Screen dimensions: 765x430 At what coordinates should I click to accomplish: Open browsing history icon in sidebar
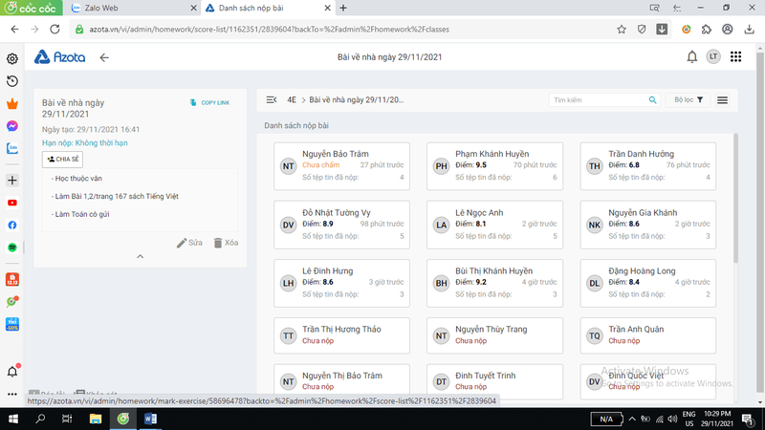click(12, 81)
